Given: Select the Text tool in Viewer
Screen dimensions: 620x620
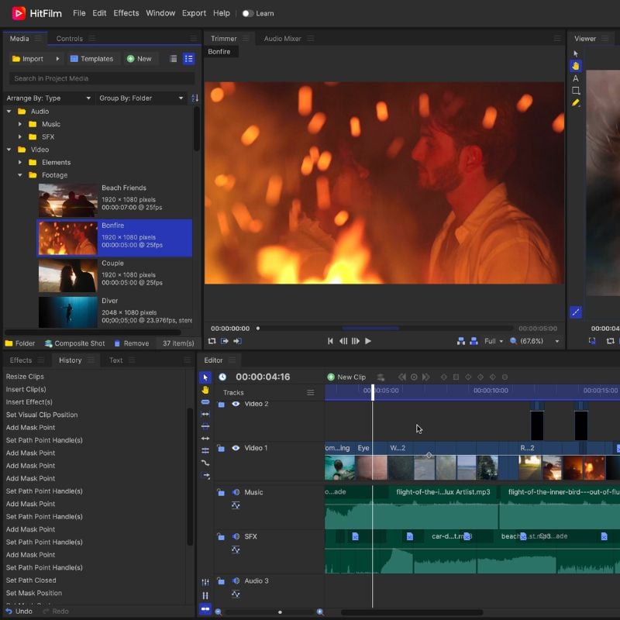Looking at the screenshot, I should tap(575, 78).
